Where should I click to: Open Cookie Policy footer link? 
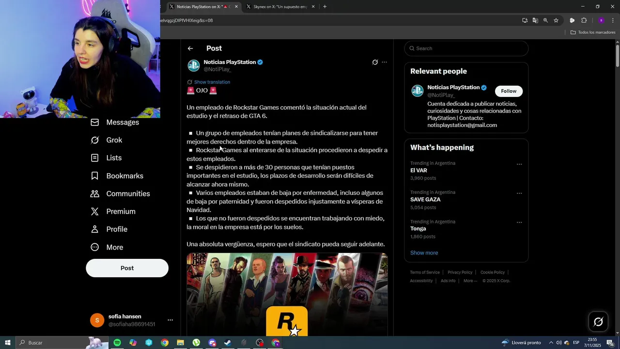tap(493, 272)
